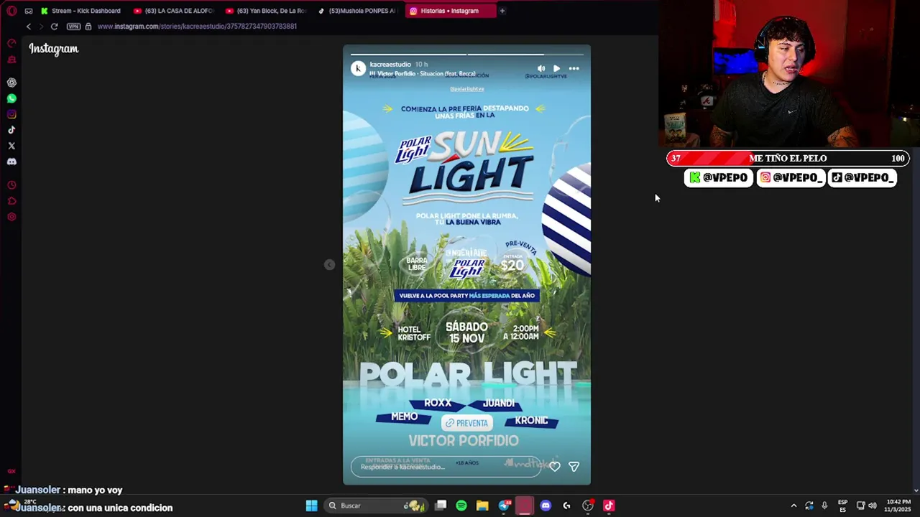Go forward to the next page
The height and width of the screenshot is (517, 920).
(41, 27)
